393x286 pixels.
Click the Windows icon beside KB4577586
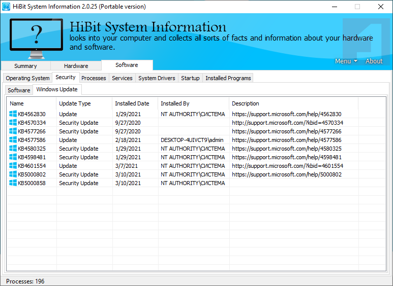13,140
